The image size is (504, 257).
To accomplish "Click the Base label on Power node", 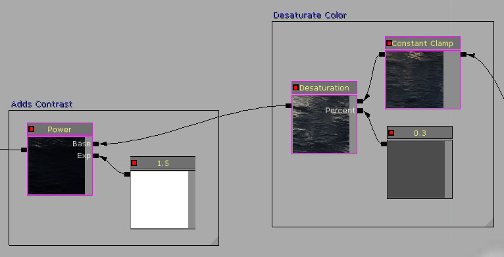I will click(x=82, y=144).
